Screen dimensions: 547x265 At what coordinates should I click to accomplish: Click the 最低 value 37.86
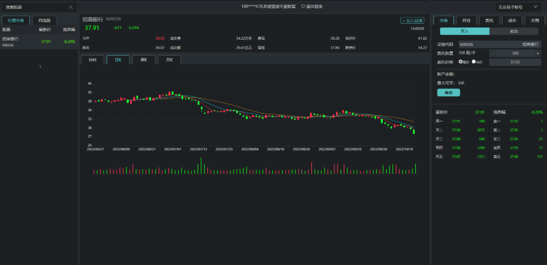point(335,47)
